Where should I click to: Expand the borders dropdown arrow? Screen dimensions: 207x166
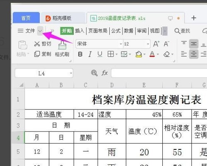pyautogui.click(x=116, y=54)
